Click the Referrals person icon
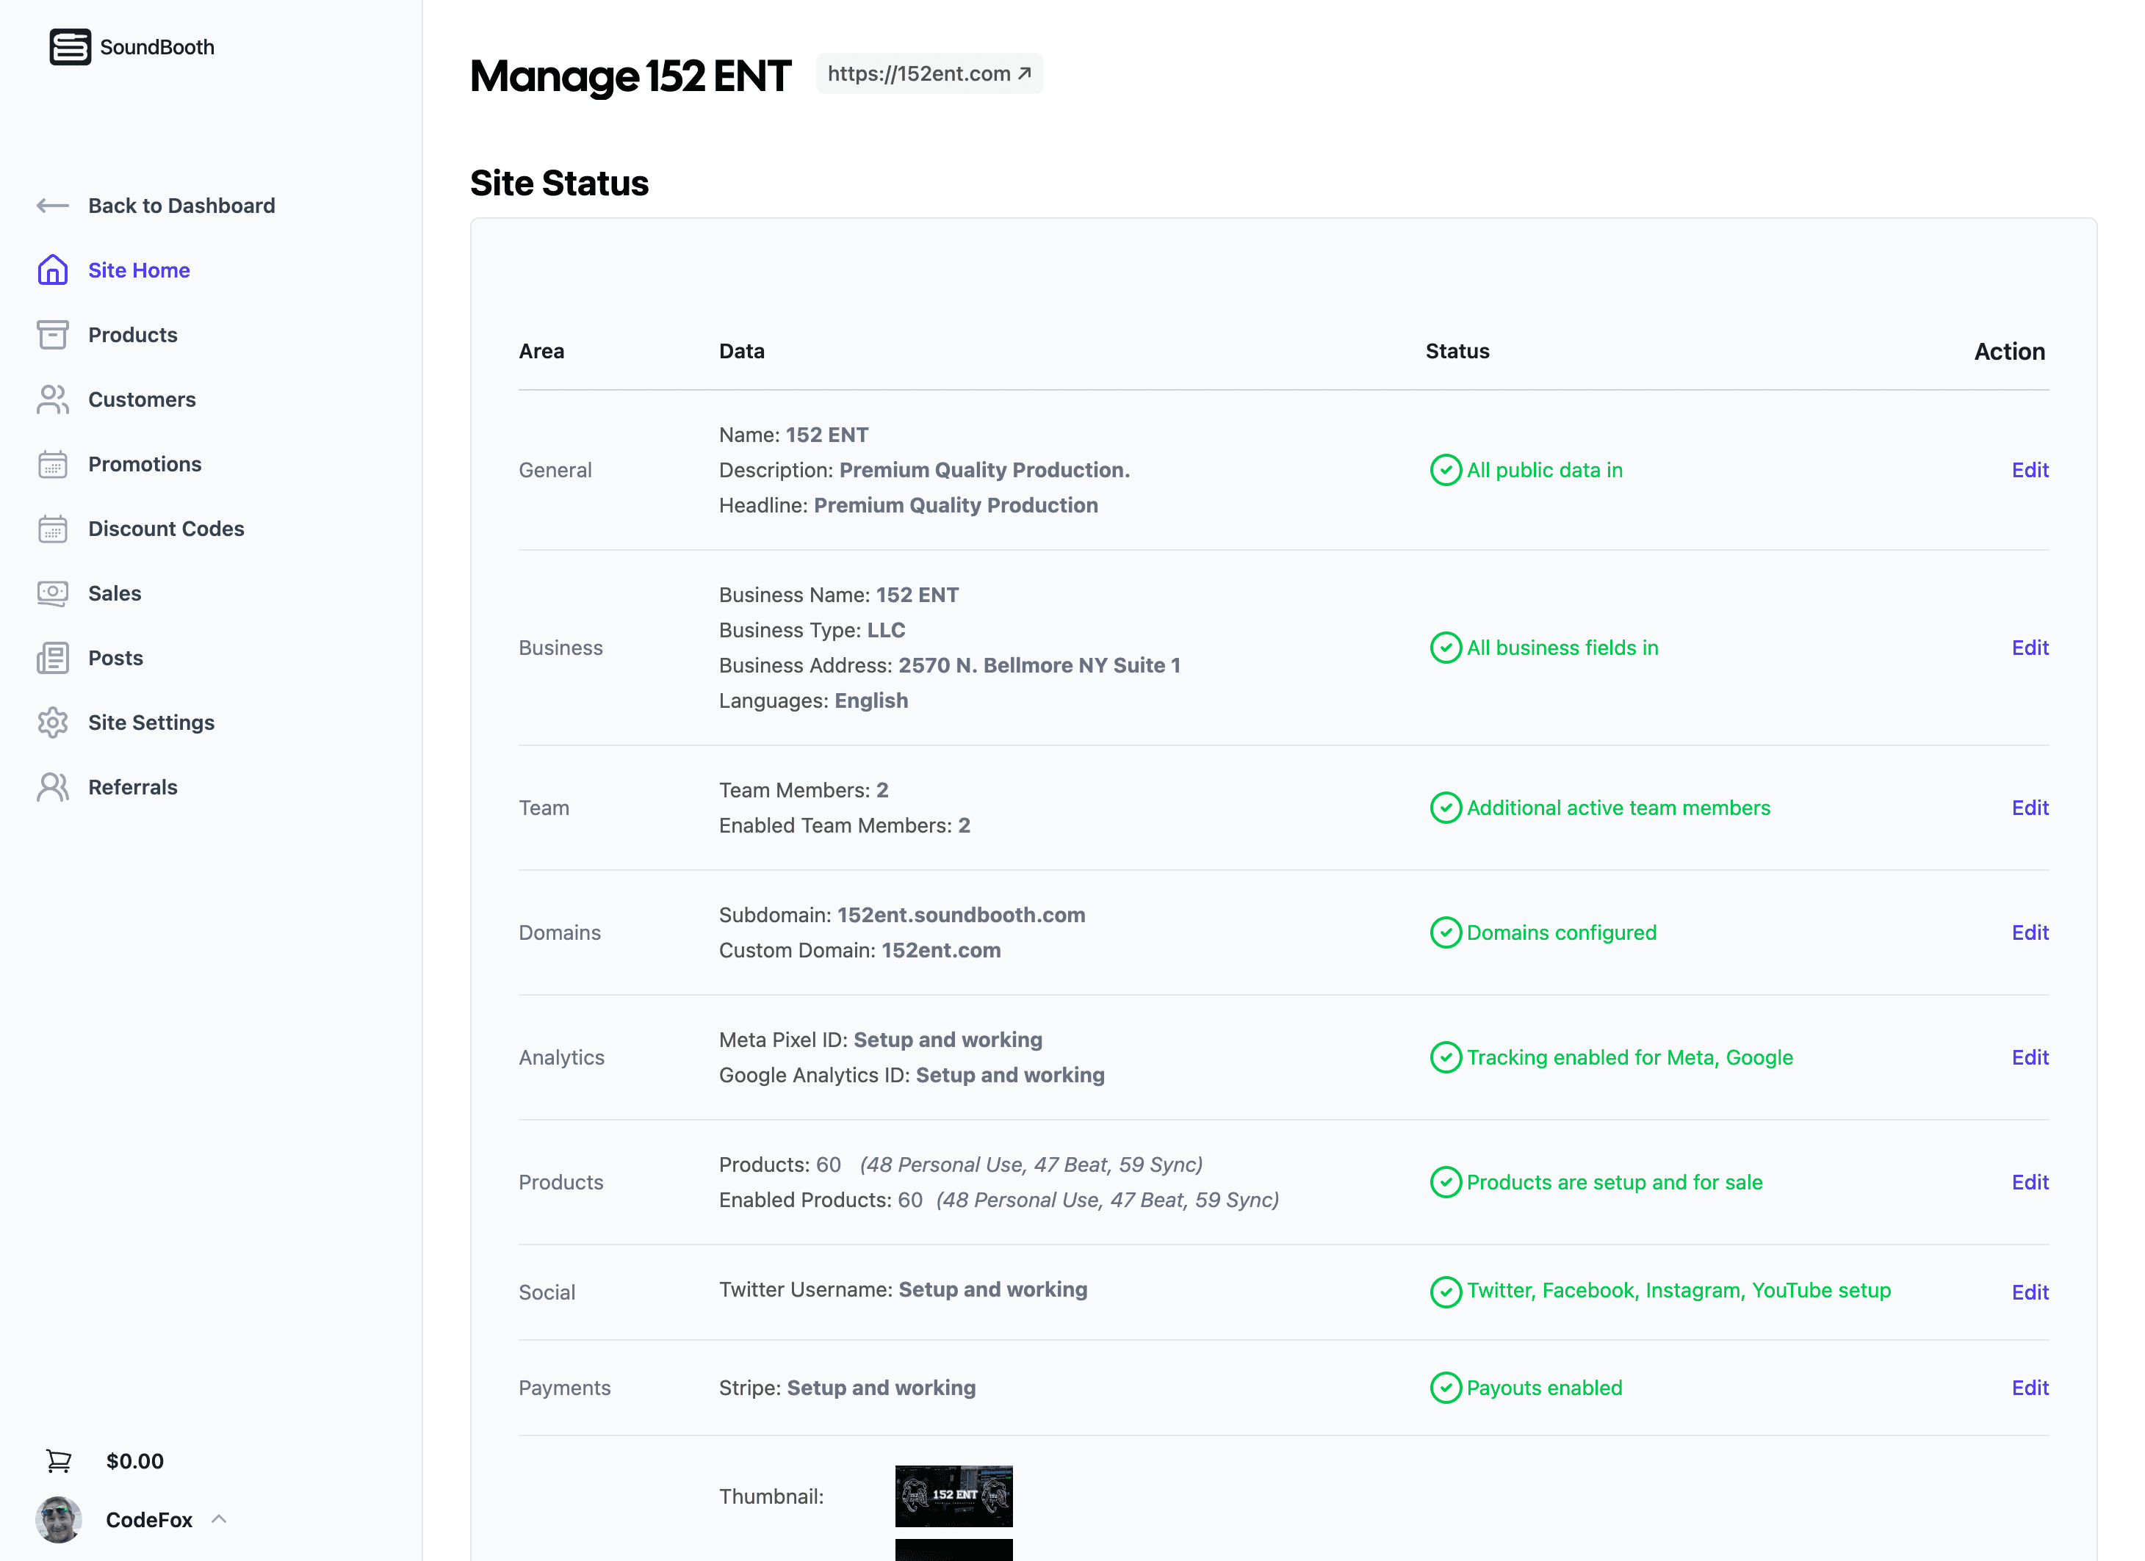 point(52,786)
